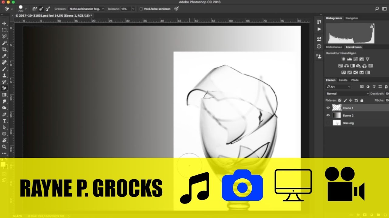Add a Channel Mixer adjustment
The image size is (389, 218).
pos(364,66)
